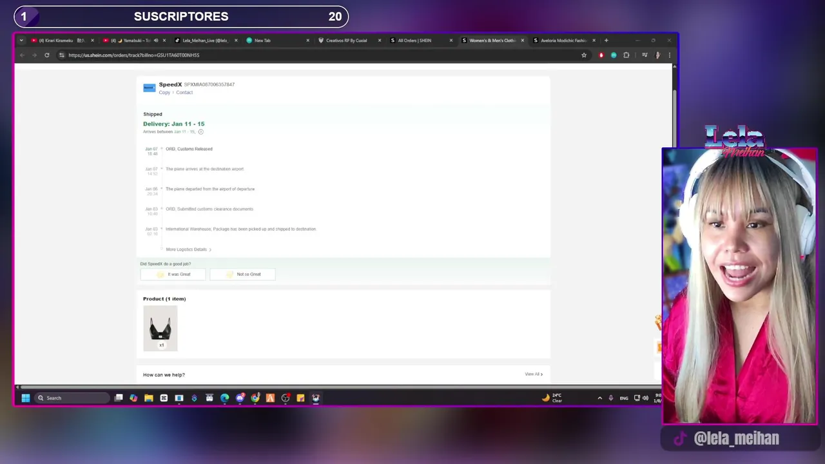Click the taskbar Search box
Image resolution: width=825 pixels, height=464 pixels.
pyautogui.click(x=72, y=398)
